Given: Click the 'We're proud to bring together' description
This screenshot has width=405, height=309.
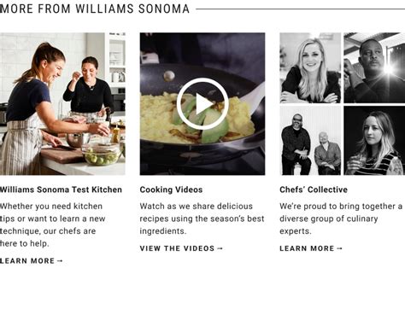Looking at the screenshot, I should [341, 219].
